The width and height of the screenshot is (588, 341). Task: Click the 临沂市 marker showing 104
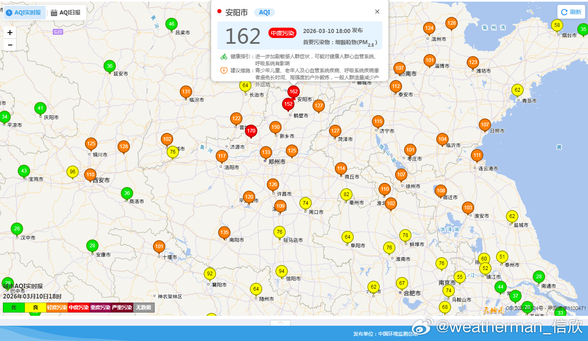(x=442, y=140)
